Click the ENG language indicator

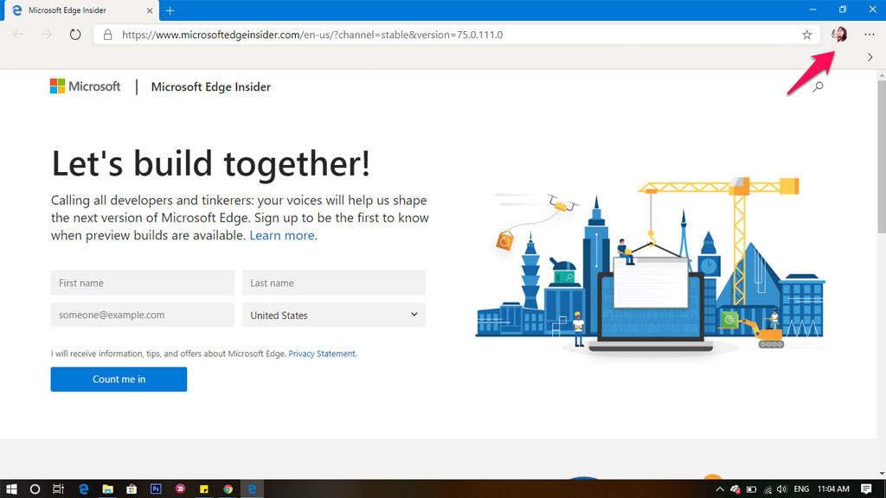pyautogui.click(x=801, y=489)
